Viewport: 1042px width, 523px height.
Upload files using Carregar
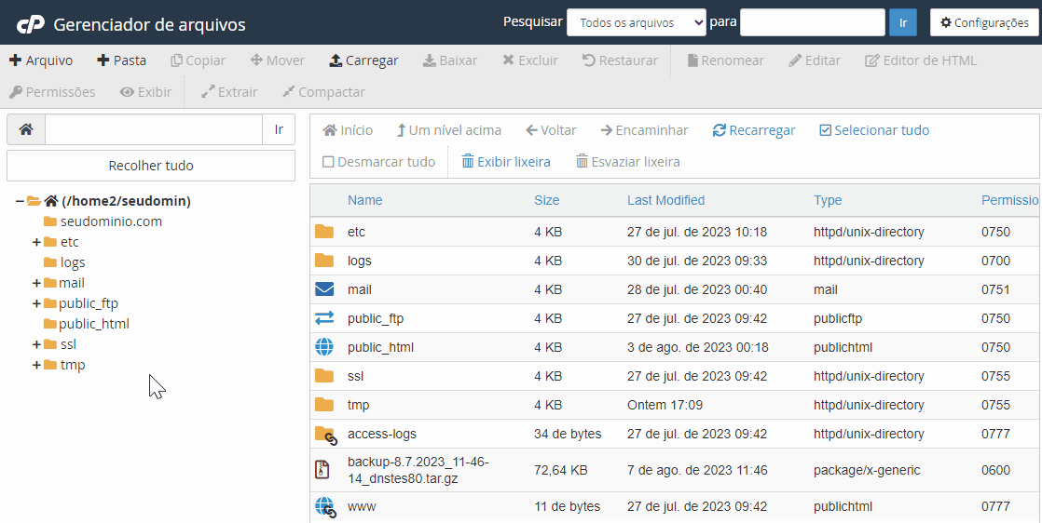[363, 60]
